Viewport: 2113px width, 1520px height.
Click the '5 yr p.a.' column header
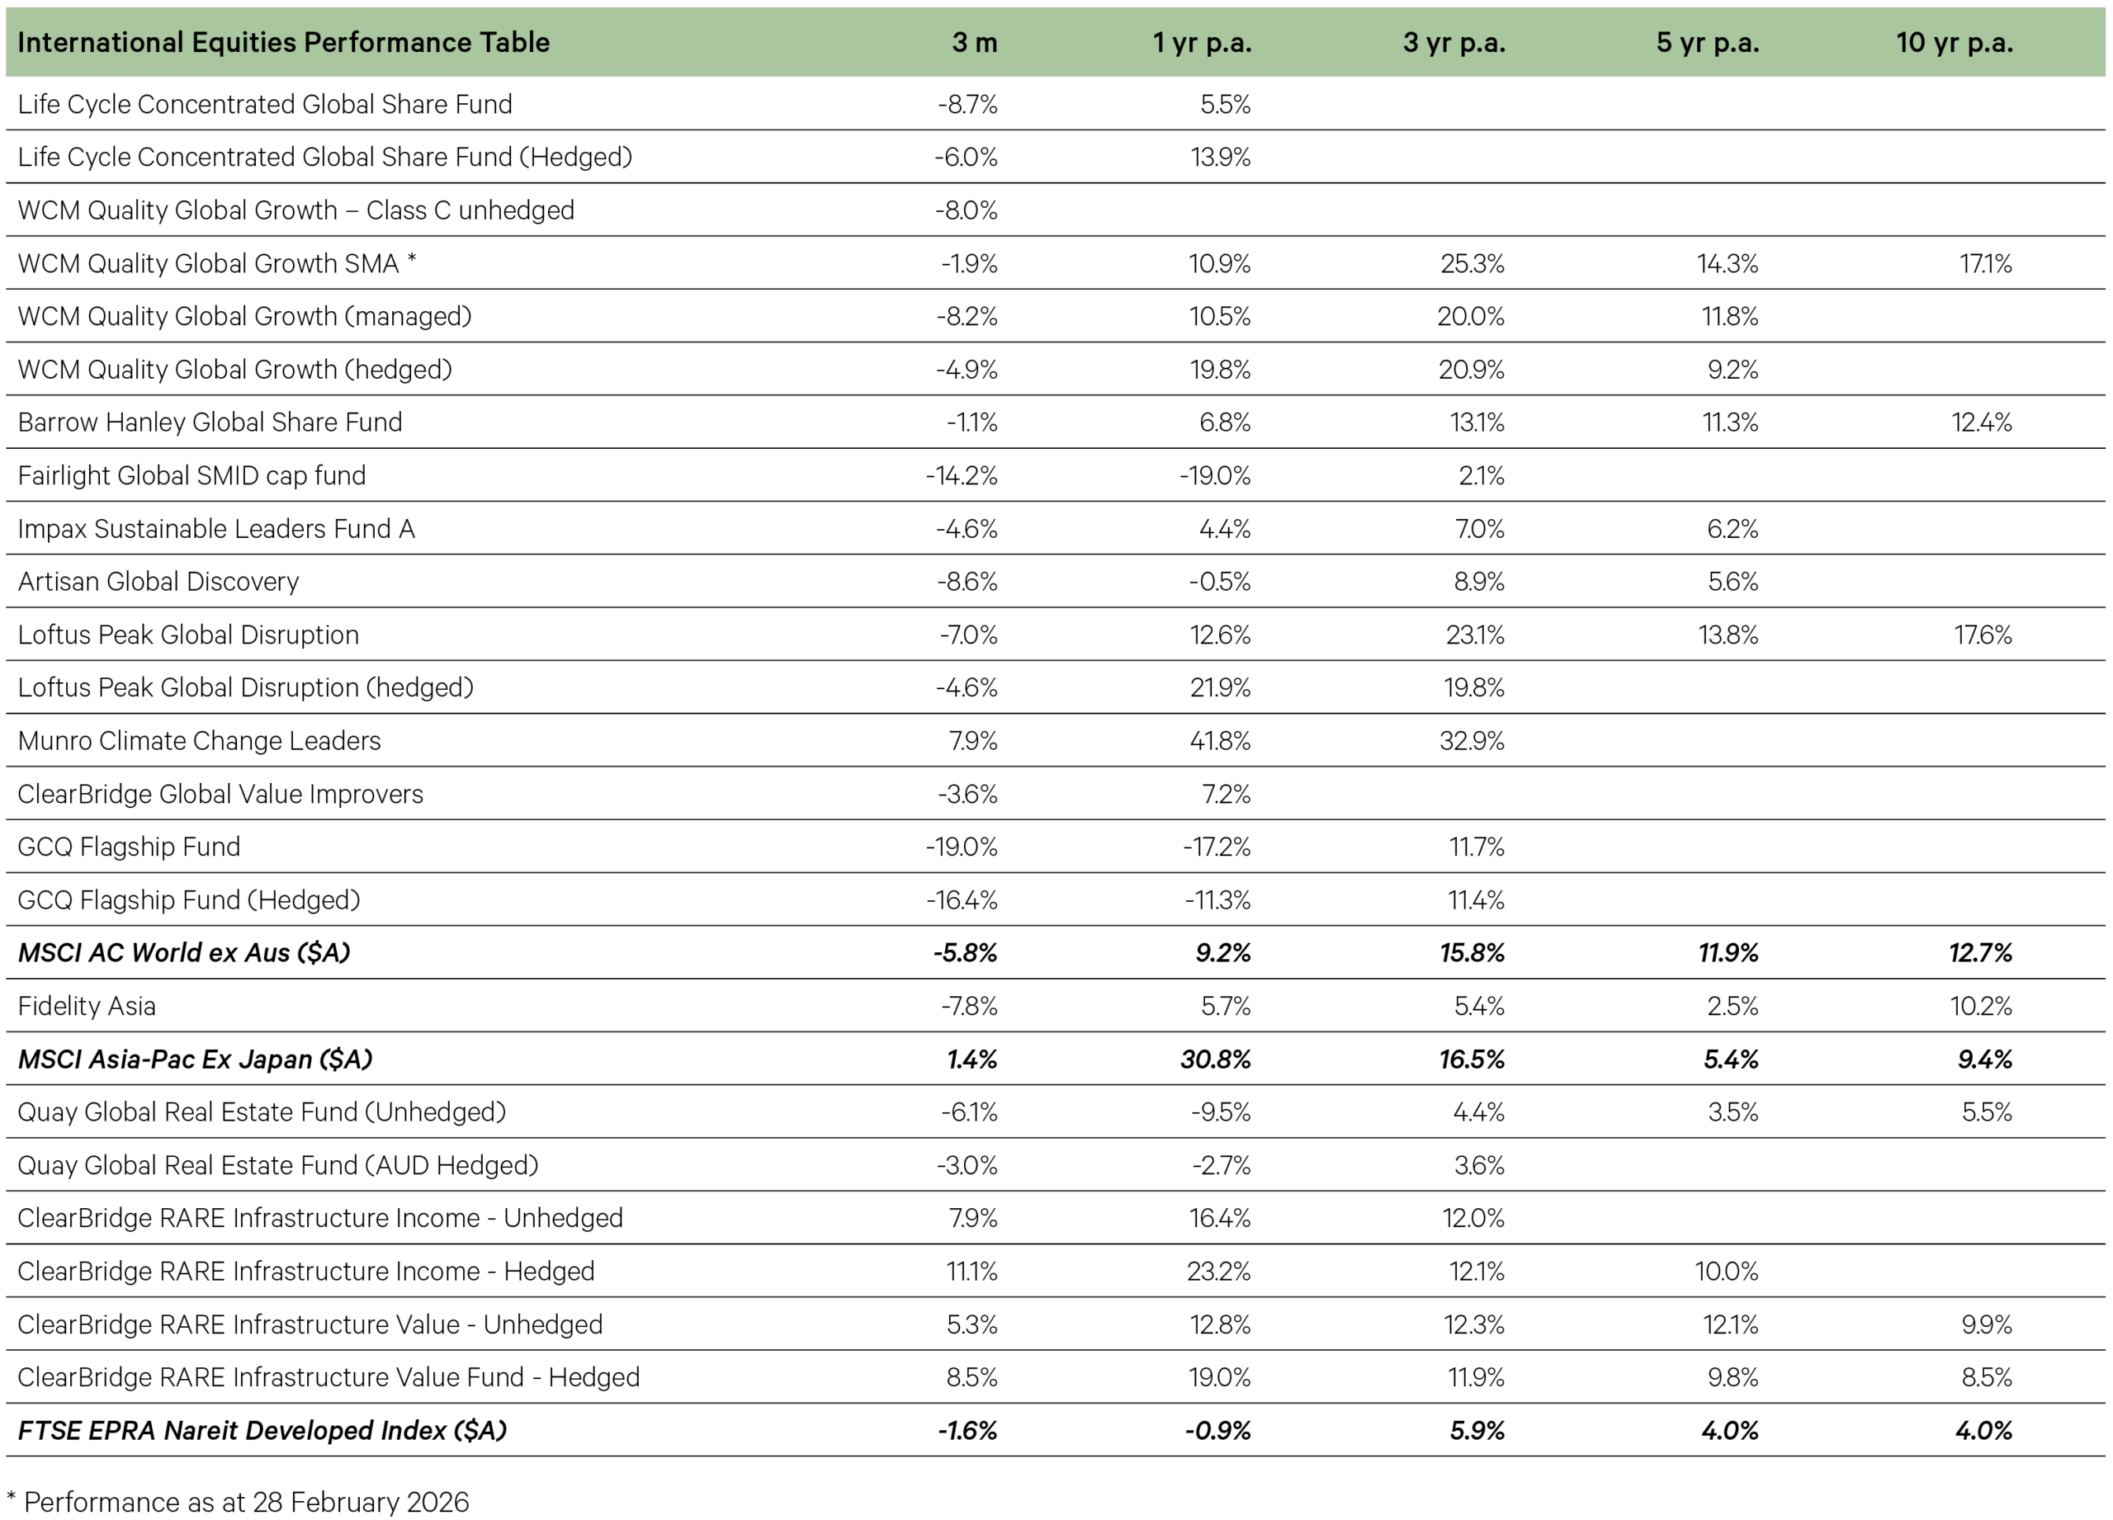pyautogui.click(x=1707, y=43)
